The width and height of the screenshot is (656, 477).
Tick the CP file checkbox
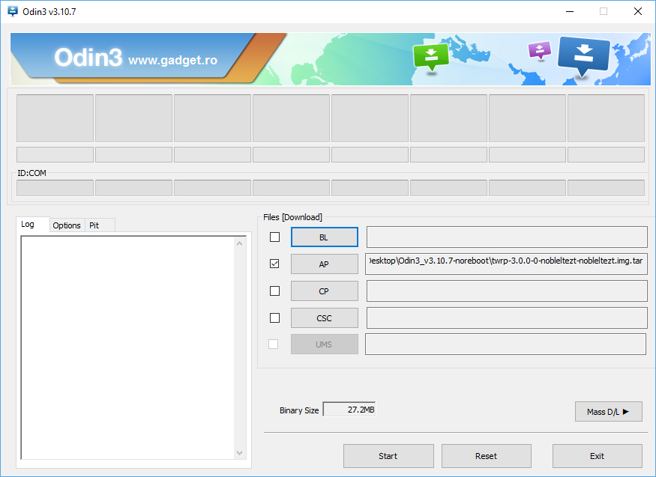(274, 291)
